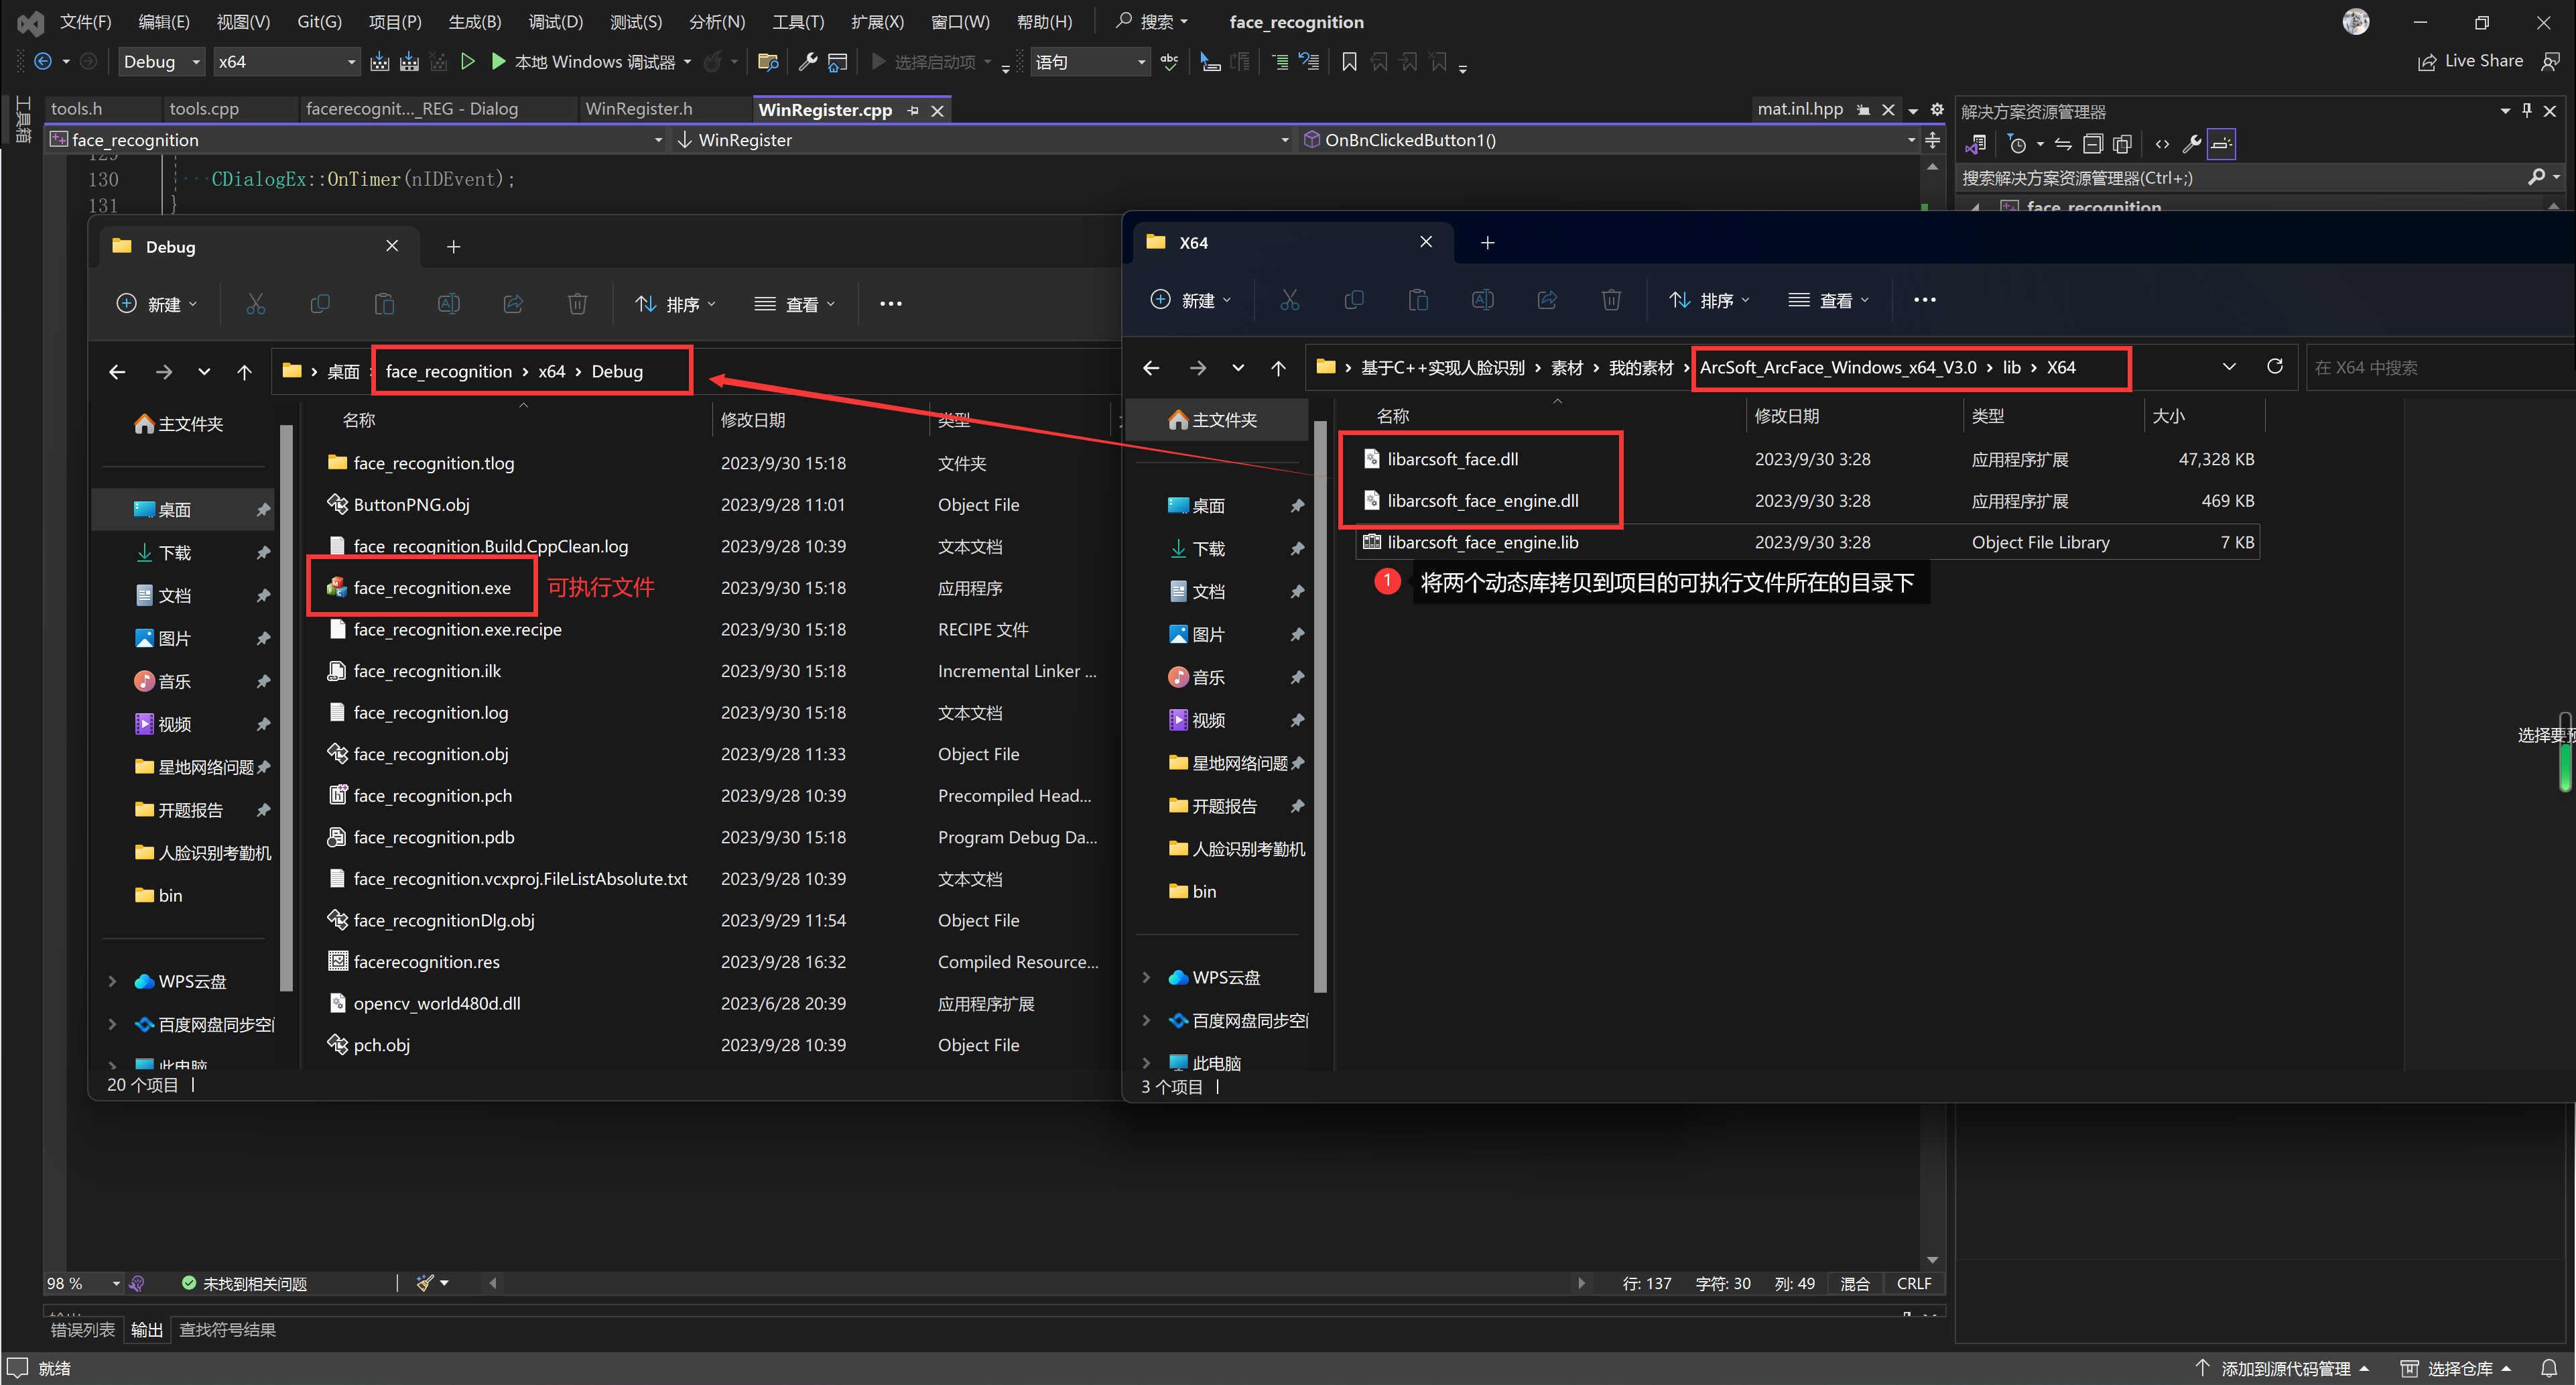The width and height of the screenshot is (2576, 1385).
Task: Open the x64 platform dropdown
Action: click(287, 62)
